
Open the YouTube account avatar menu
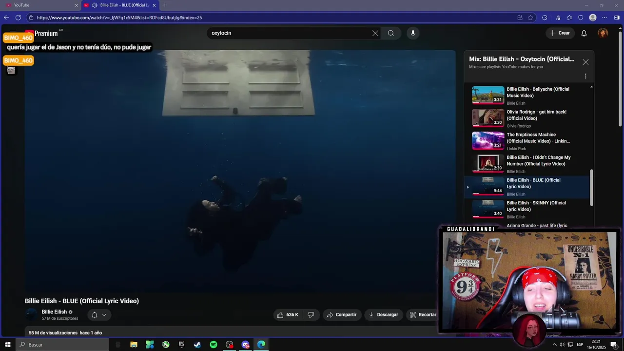coord(603,33)
